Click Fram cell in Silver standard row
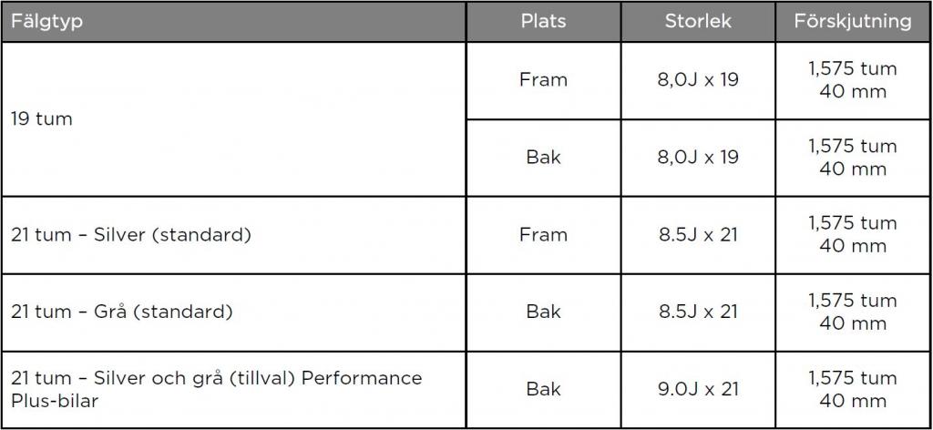 [x=543, y=235]
